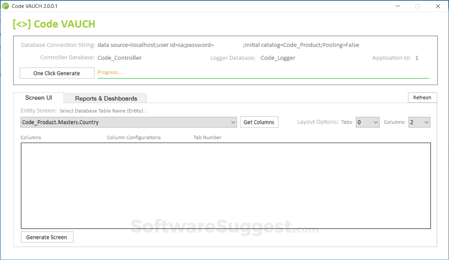Select the database connection string value
449x260 pixels.
tap(228, 45)
